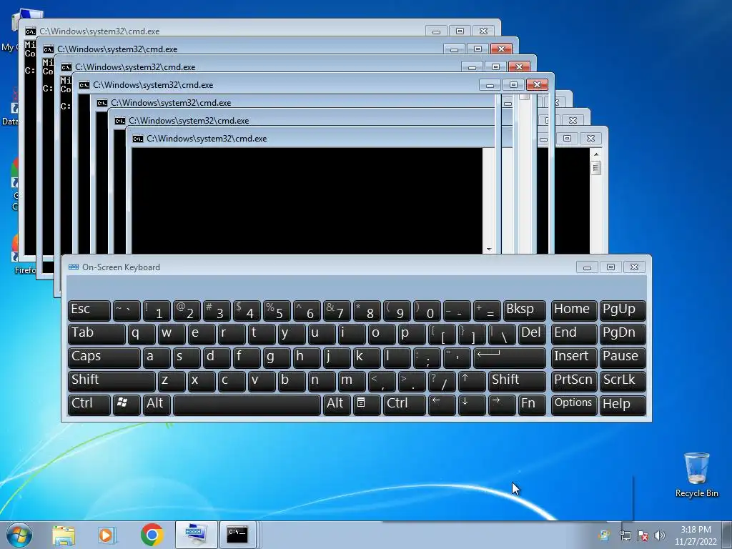Click the Del key
This screenshot has width=732, height=549.
coord(532,334)
